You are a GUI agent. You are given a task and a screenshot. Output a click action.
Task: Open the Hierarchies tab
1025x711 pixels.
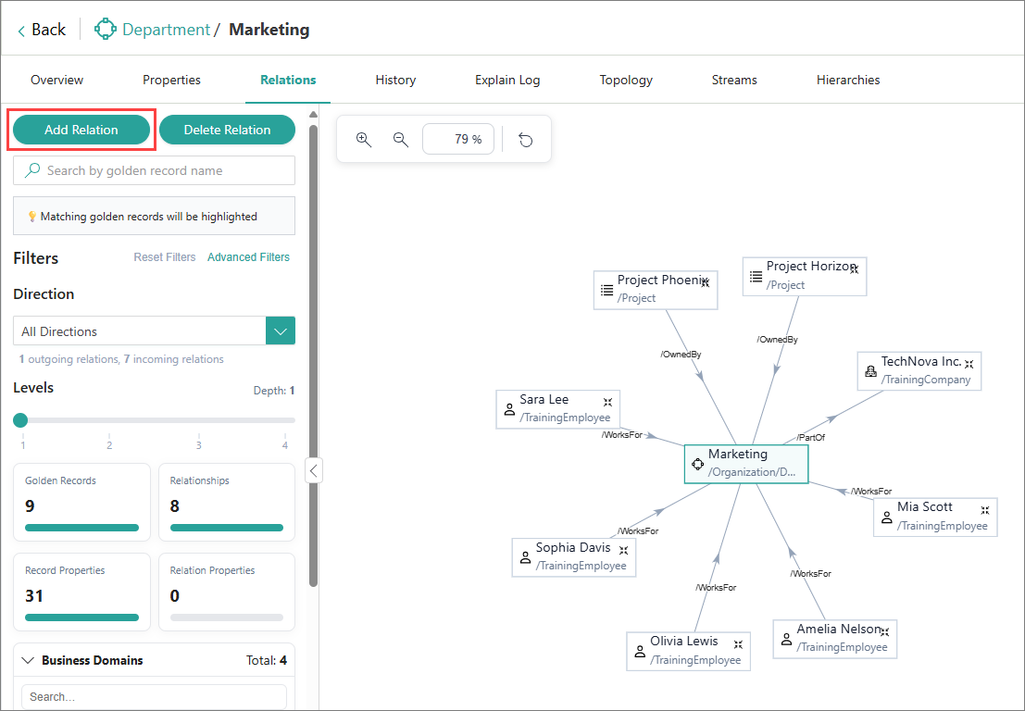click(x=847, y=81)
